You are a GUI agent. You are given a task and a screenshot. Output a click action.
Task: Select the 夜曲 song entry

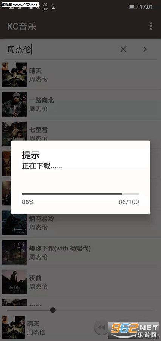tap(80, 282)
